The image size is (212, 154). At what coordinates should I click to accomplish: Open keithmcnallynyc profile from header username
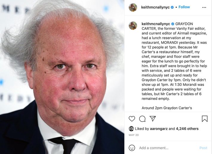click(155, 7)
